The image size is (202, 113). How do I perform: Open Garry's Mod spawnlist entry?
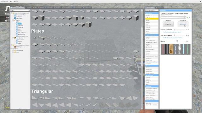coord(19,19)
